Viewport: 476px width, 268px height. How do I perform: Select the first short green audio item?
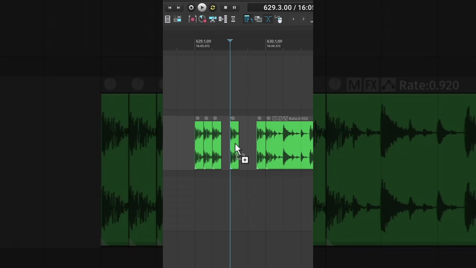[199, 145]
